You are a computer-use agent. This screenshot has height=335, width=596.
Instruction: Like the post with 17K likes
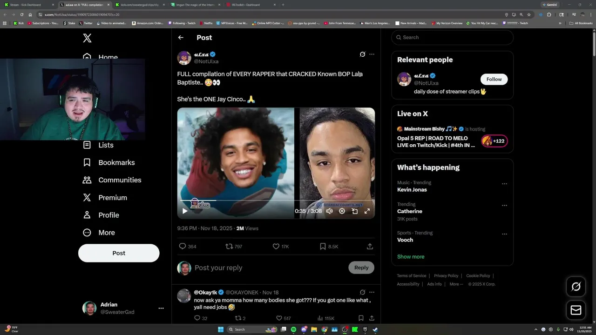281,247
